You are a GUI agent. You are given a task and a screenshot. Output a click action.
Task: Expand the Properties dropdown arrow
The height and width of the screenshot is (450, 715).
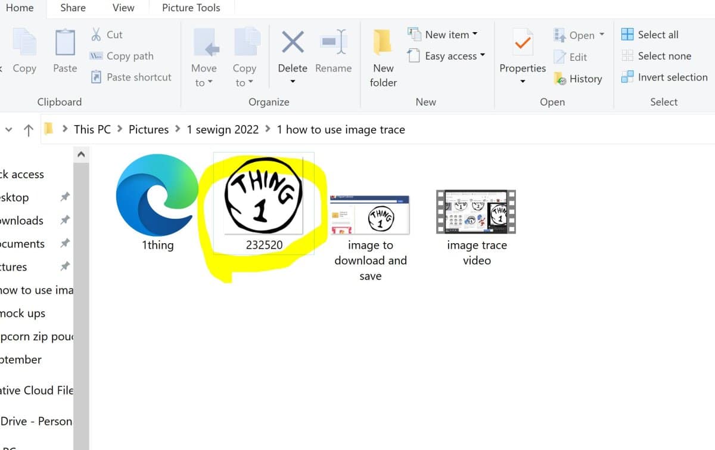[x=523, y=82]
